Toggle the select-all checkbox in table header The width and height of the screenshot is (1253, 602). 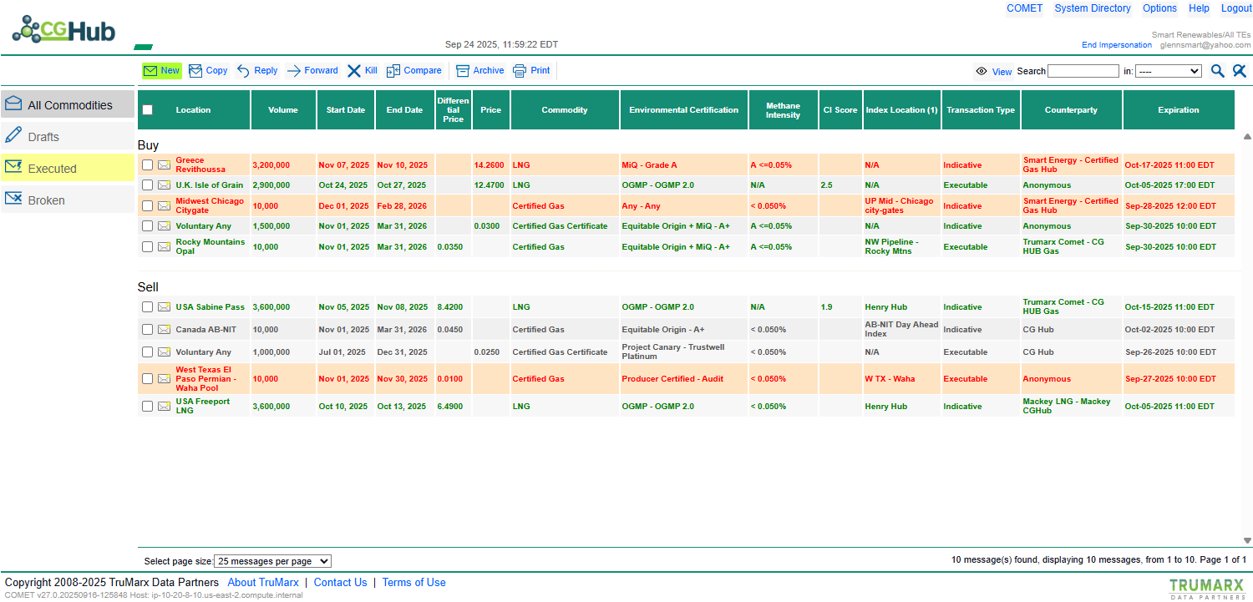[148, 110]
